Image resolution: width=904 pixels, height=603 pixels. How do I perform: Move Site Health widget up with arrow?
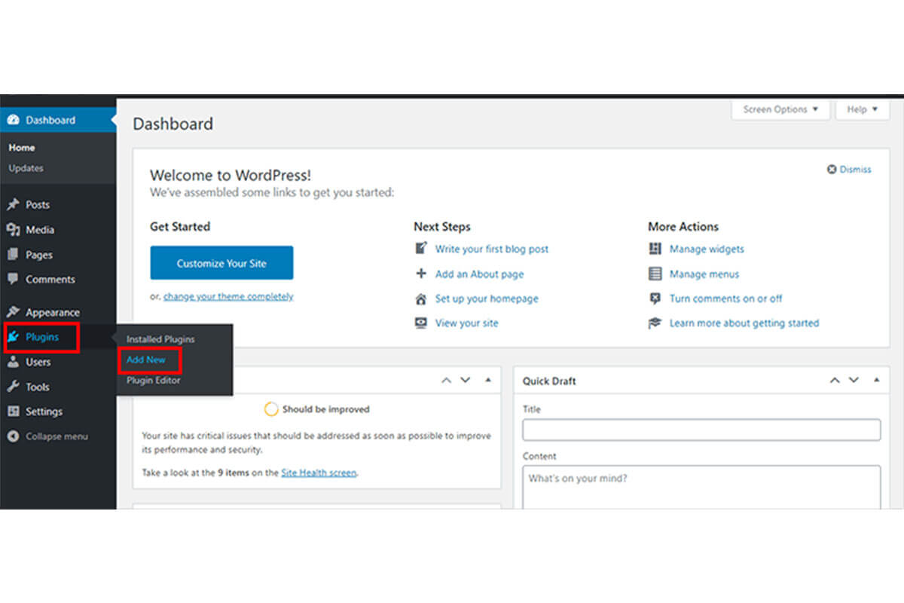pyautogui.click(x=446, y=381)
